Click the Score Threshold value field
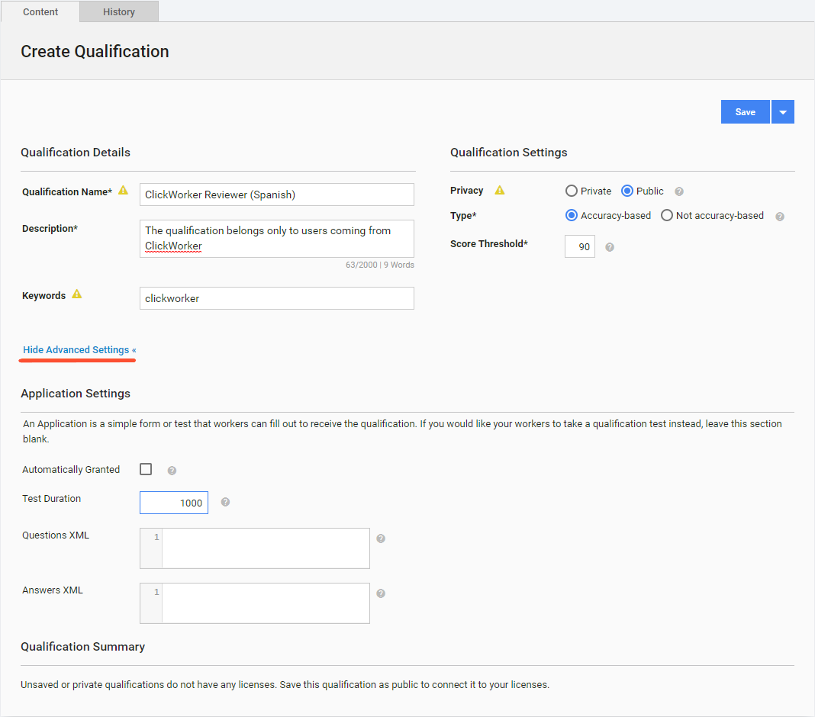 (580, 246)
